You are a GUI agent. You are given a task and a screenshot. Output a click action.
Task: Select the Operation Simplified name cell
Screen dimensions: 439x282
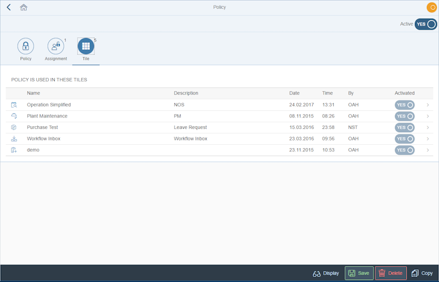click(49, 105)
